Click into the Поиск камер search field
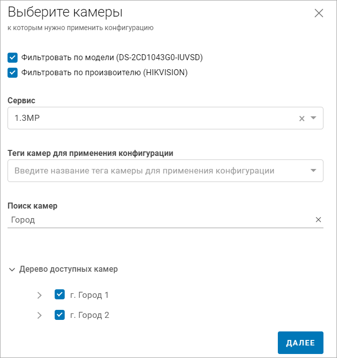This screenshot has width=337, height=358. (160, 220)
